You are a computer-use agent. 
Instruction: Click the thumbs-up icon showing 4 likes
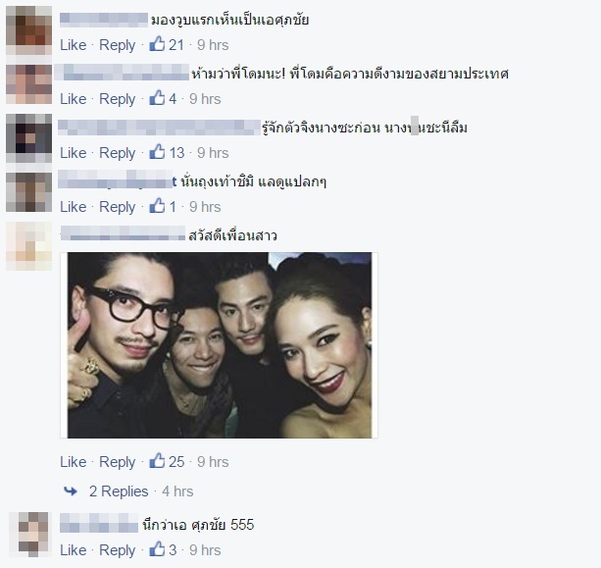tap(157, 98)
